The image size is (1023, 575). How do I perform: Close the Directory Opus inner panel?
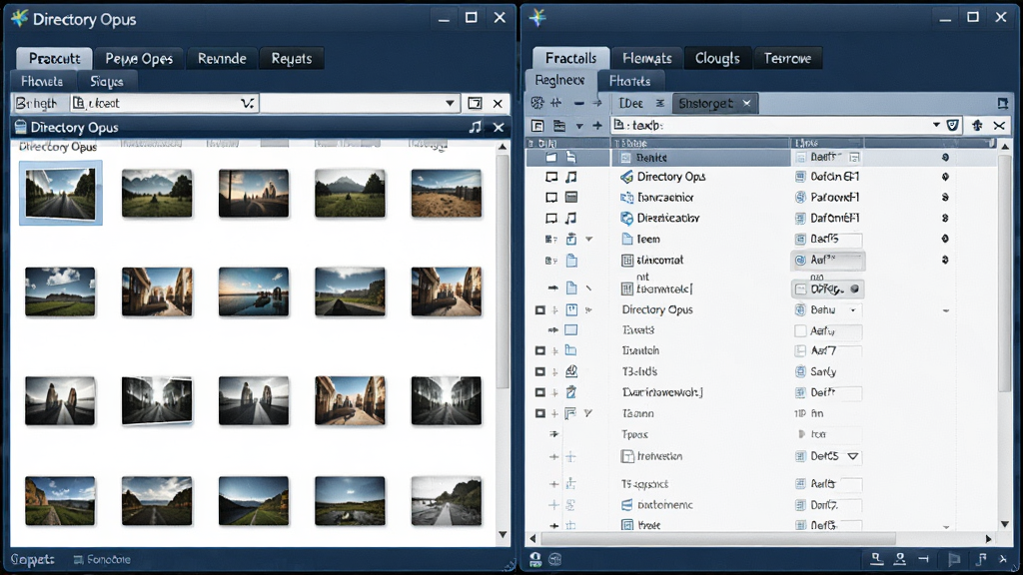499,127
